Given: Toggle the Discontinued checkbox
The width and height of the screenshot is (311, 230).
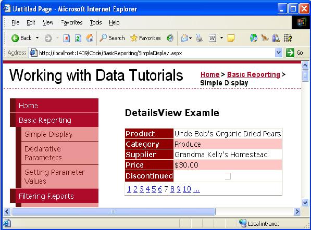Looking at the screenshot, I should click(228, 176).
